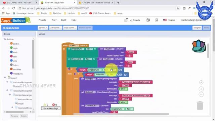Open the Apps bookmarks shortcut
The height and width of the screenshot is (121, 215).
click(x=6, y=13)
